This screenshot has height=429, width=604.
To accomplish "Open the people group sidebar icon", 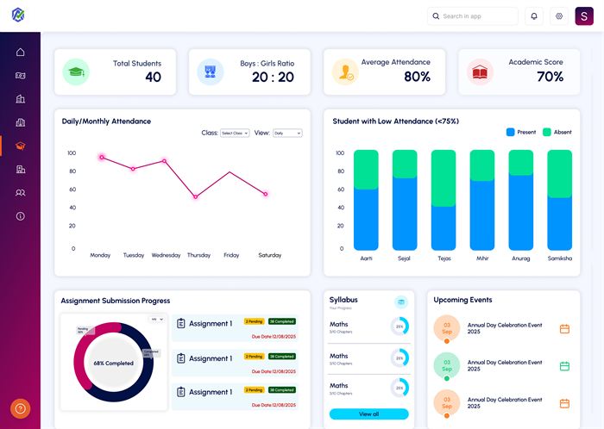I will (20, 193).
